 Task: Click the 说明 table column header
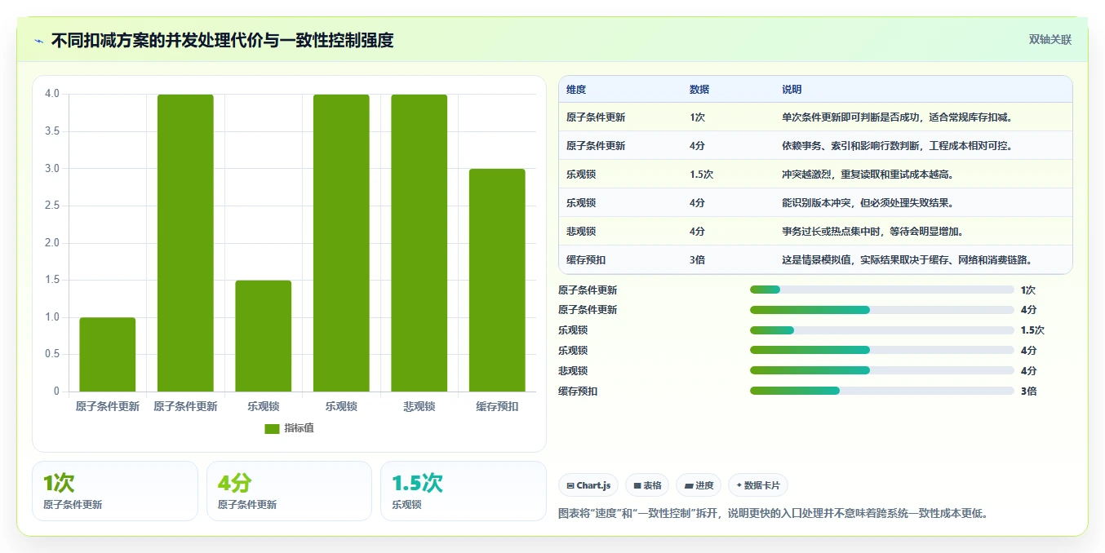coord(792,90)
